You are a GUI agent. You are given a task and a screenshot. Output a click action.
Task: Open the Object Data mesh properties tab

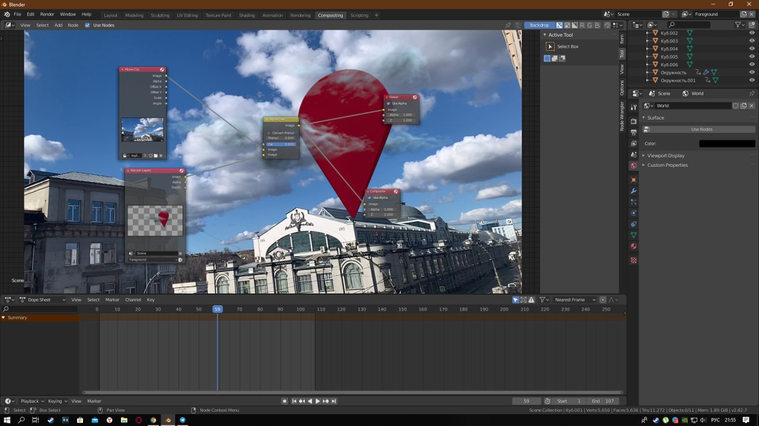pos(633,235)
